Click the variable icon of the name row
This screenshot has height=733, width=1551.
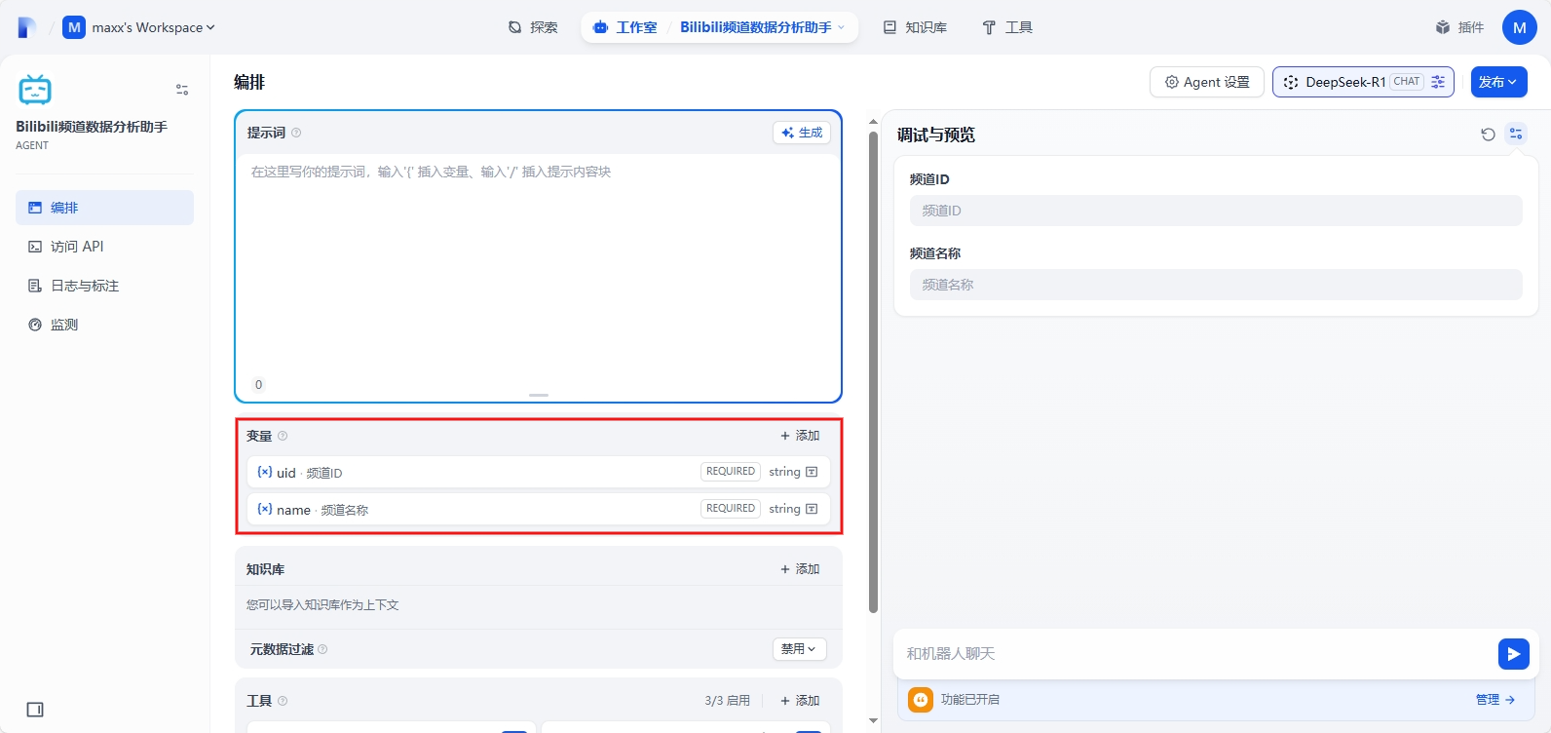265,509
